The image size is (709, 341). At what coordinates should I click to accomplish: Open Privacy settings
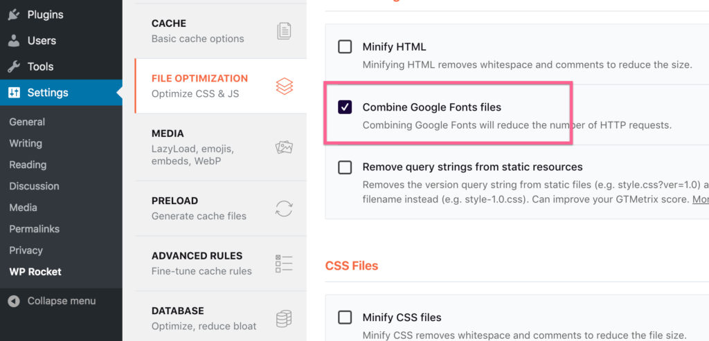tap(26, 250)
